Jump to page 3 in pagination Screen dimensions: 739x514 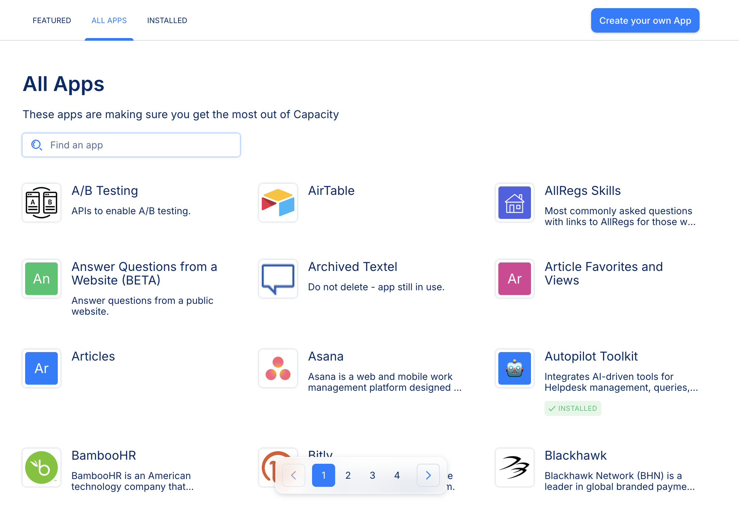[x=372, y=475]
